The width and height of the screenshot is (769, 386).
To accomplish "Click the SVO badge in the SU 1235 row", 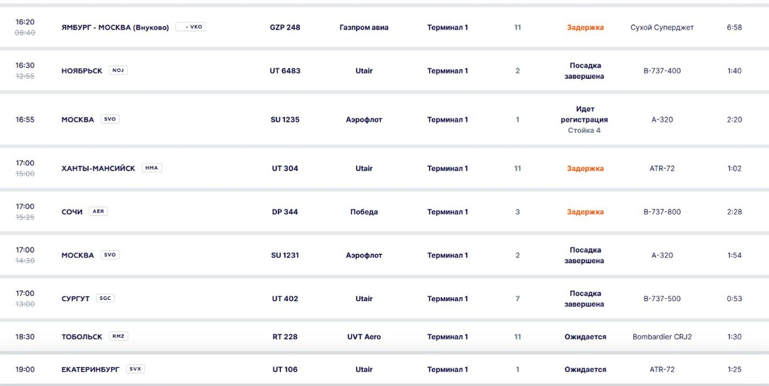I will [x=110, y=120].
